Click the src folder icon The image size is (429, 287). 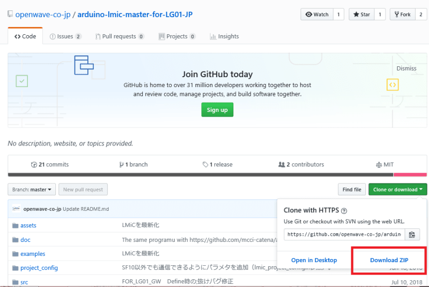(x=16, y=282)
